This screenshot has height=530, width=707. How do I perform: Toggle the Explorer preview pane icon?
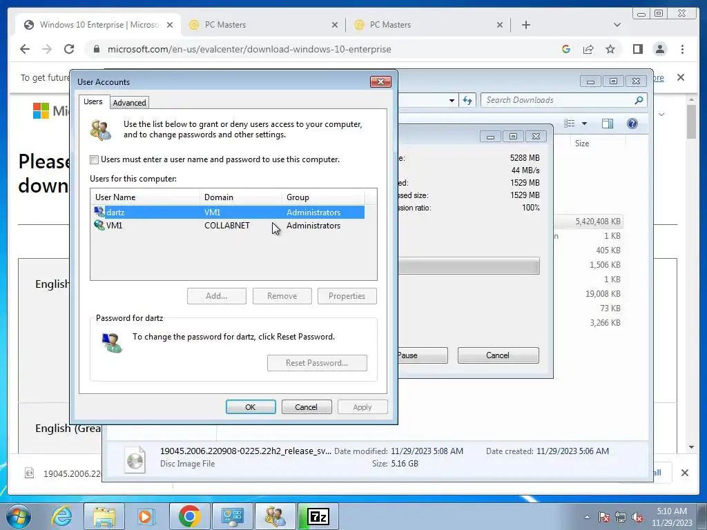608,124
